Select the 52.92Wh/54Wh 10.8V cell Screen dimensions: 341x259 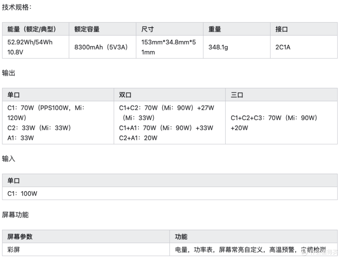coord(35,47)
